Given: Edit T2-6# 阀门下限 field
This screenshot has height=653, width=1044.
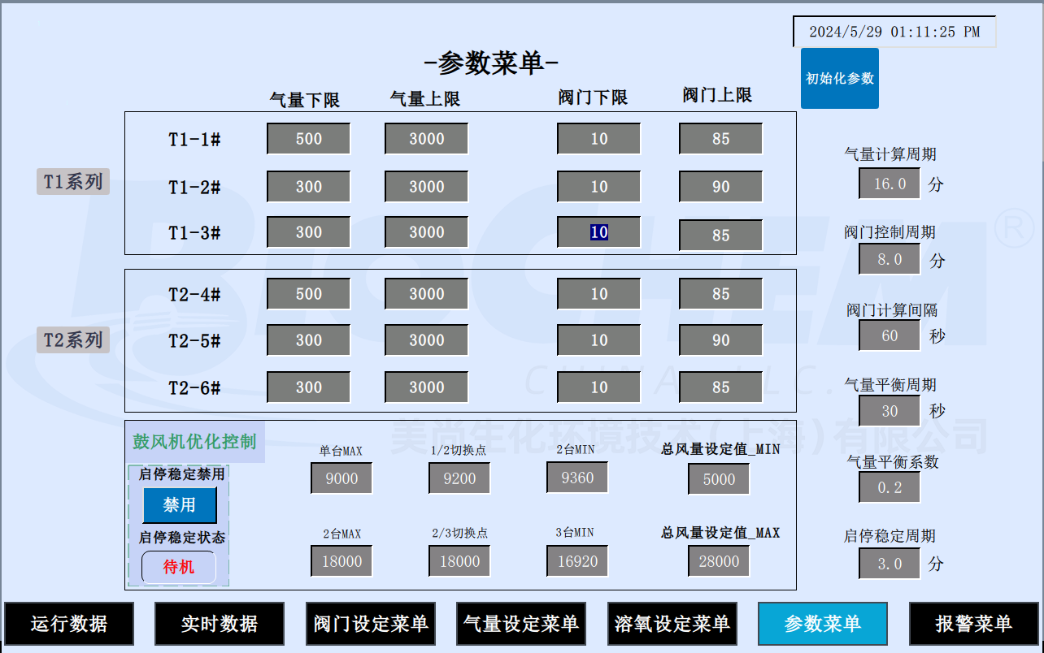Looking at the screenshot, I should [599, 387].
